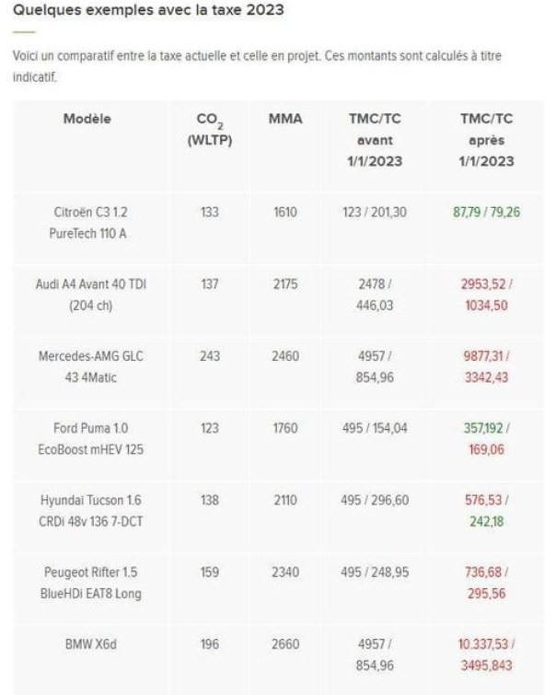This screenshot has width=556, height=695.
Task: Click the CO2 (WLTP) column header
Action: (x=210, y=130)
